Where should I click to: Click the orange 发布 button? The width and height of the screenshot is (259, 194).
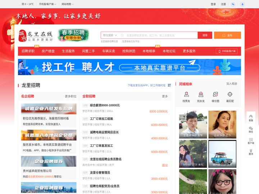point(227,35)
